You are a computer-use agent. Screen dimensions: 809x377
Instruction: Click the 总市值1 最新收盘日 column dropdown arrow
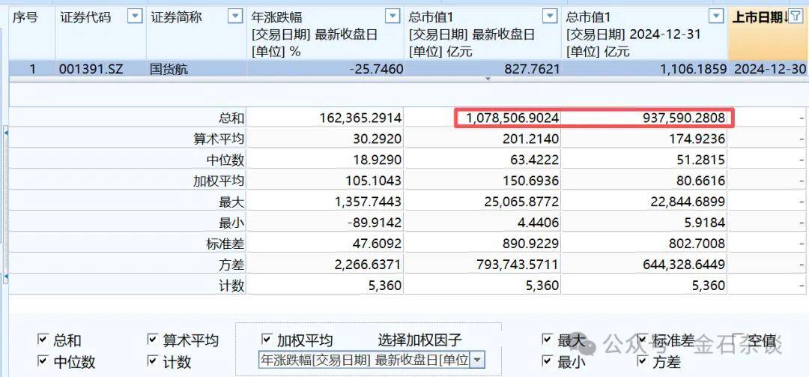click(x=551, y=16)
